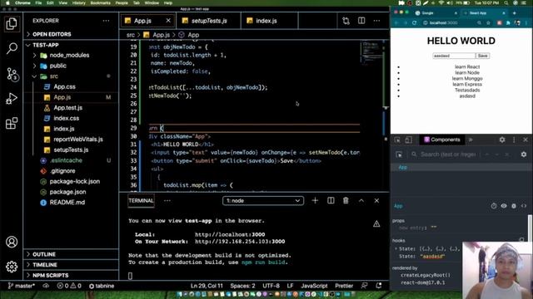Click the Save button in web page
The height and width of the screenshot is (299, 533).
click(483, 56)
